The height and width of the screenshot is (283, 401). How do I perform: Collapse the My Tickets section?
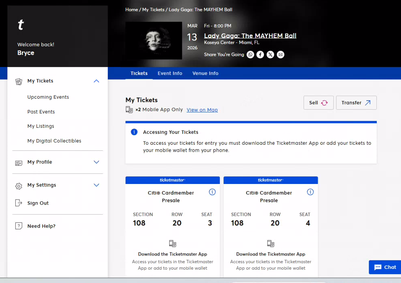(96, 81)
